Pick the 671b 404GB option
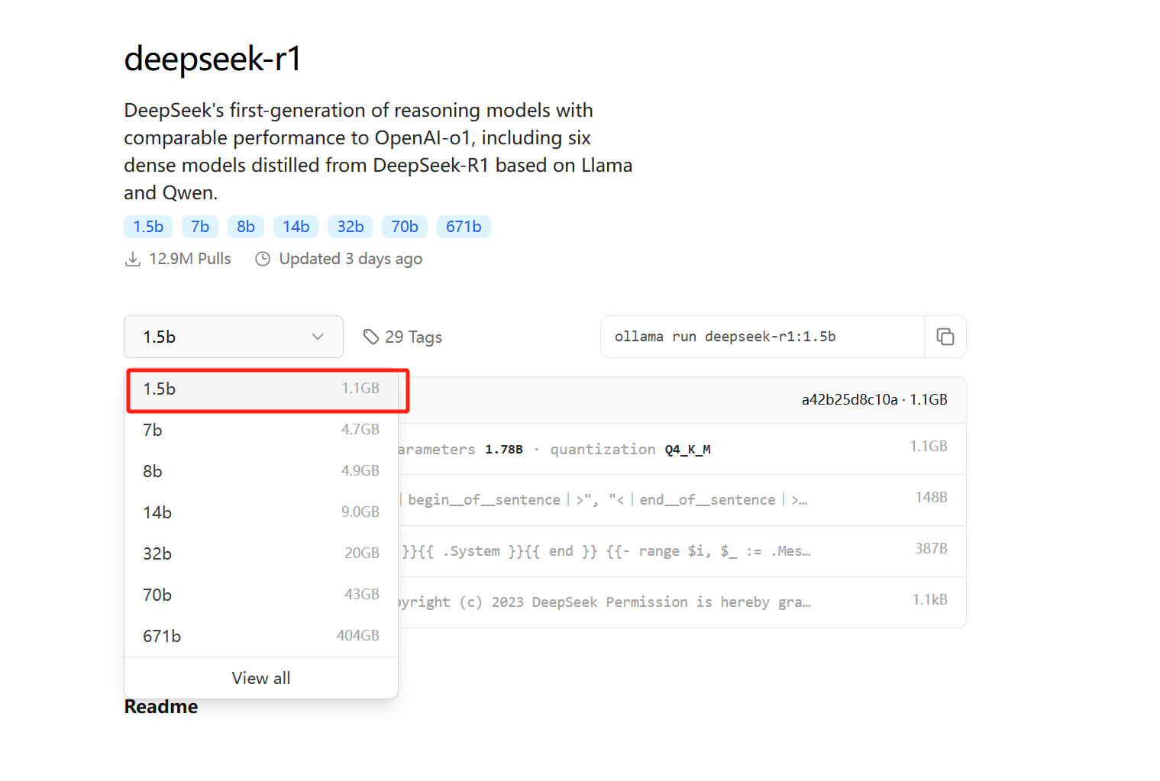Screen dimensions: 1160x781 (x=261, y=636)
